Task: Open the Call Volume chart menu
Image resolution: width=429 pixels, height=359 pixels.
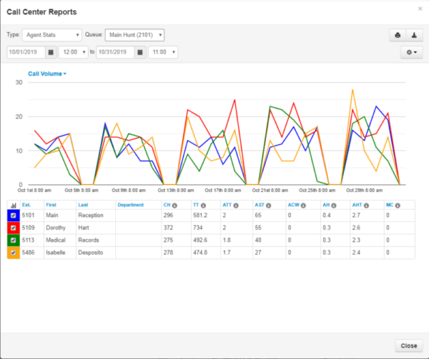Action: point(47,74)
